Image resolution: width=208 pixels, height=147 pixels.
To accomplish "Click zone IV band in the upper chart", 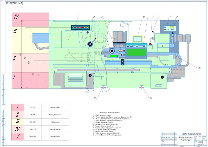I will click(30, 19).
